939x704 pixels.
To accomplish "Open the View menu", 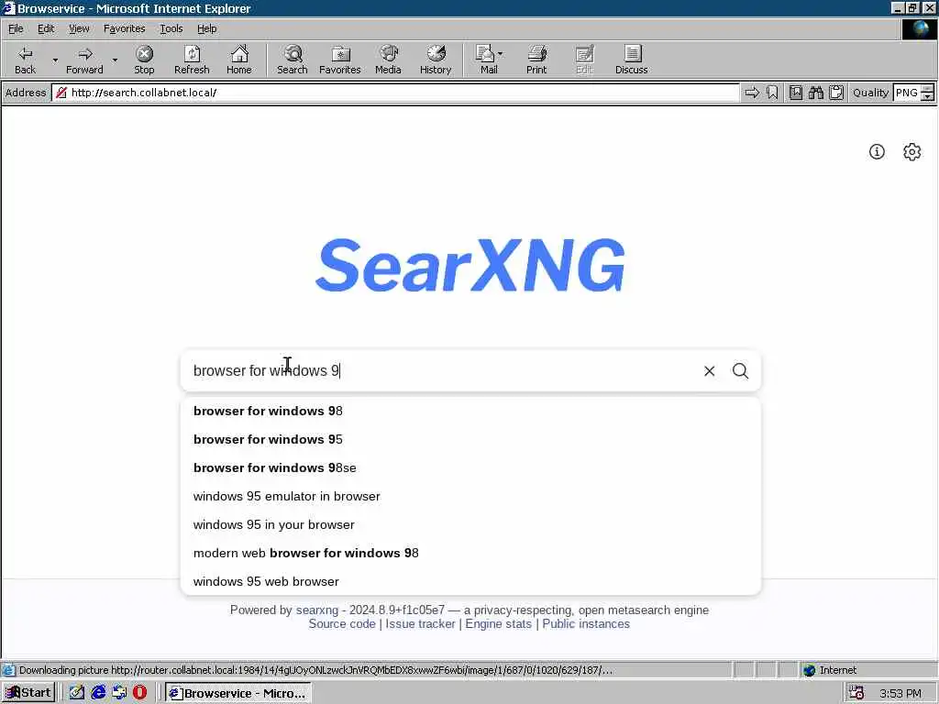I will click(x=79, y=28).
